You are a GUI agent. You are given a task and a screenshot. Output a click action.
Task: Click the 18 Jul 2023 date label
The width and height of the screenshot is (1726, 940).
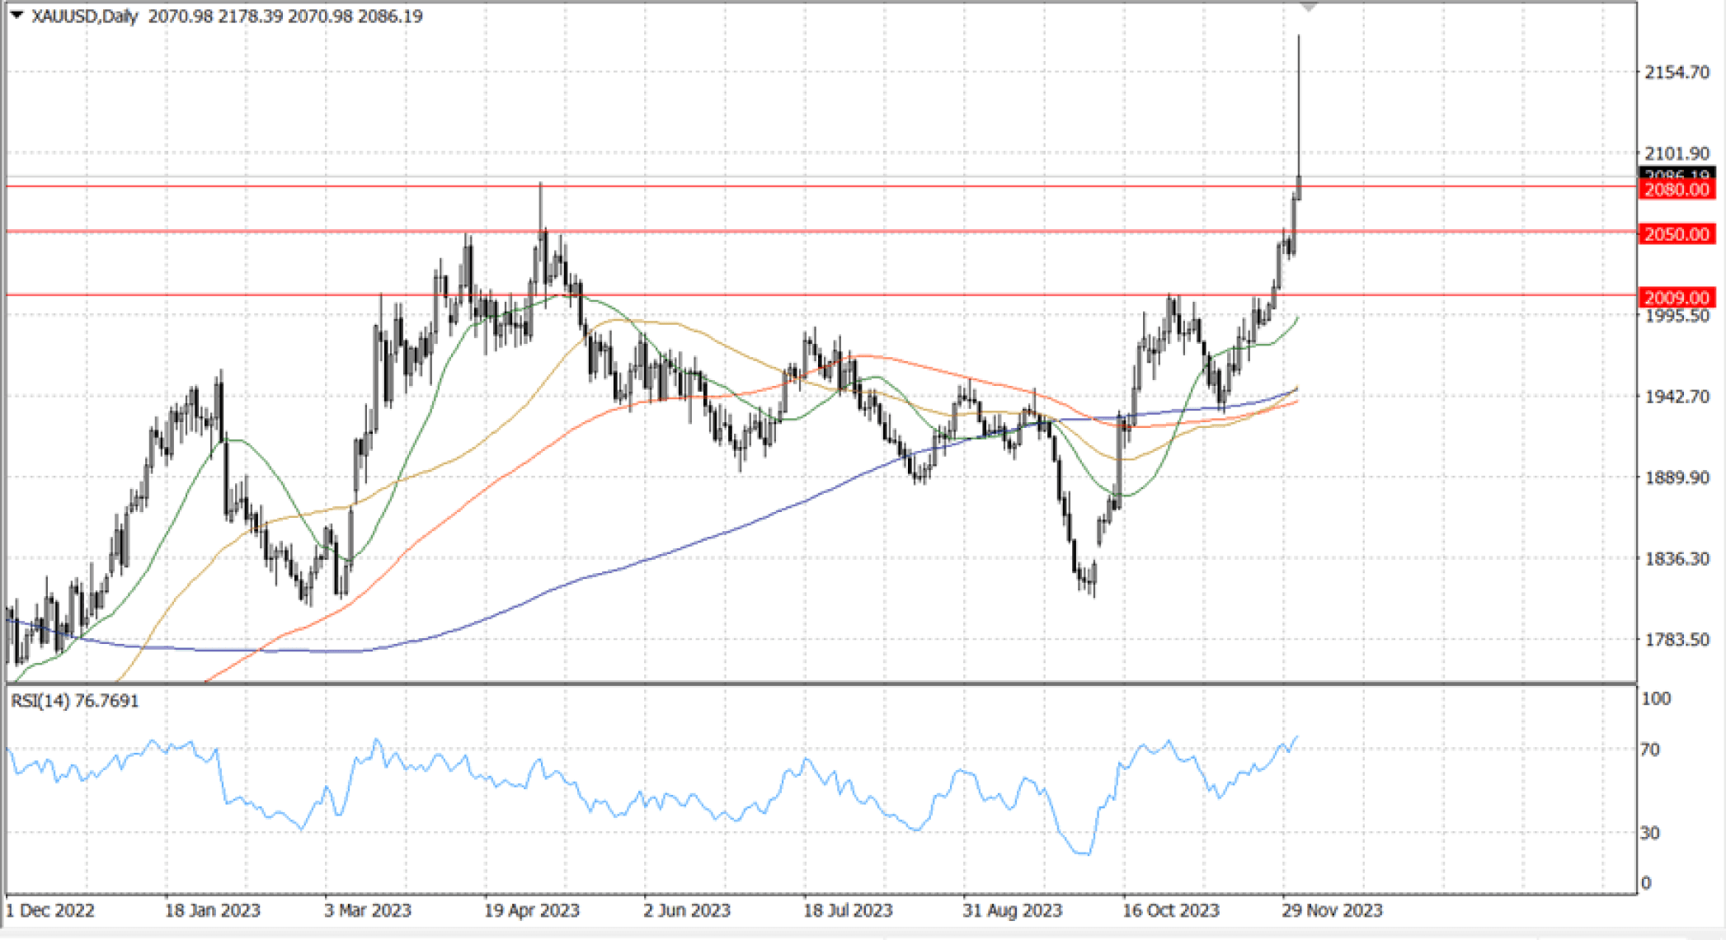(848, 910)
